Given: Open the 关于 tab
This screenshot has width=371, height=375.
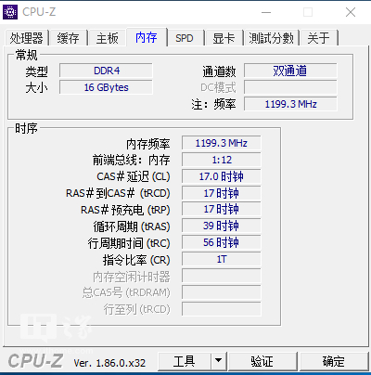Looking at the screenshot, I should point(319,38).
